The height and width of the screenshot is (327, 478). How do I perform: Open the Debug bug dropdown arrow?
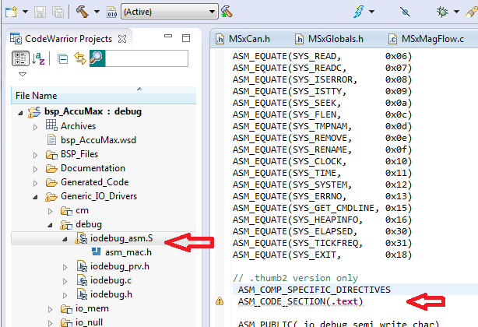coord(456,12)
